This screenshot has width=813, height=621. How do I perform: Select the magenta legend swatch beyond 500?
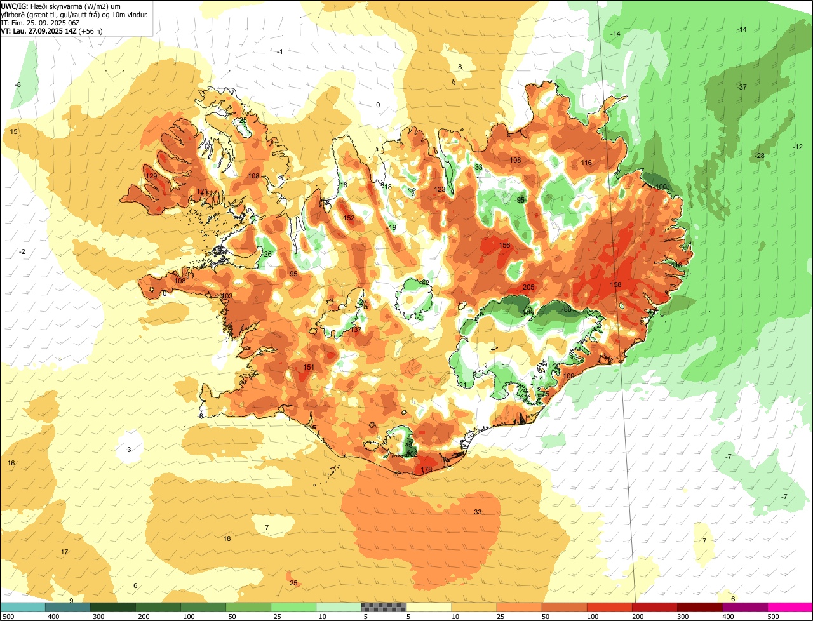pyautogui.click(x=790, y=607)
